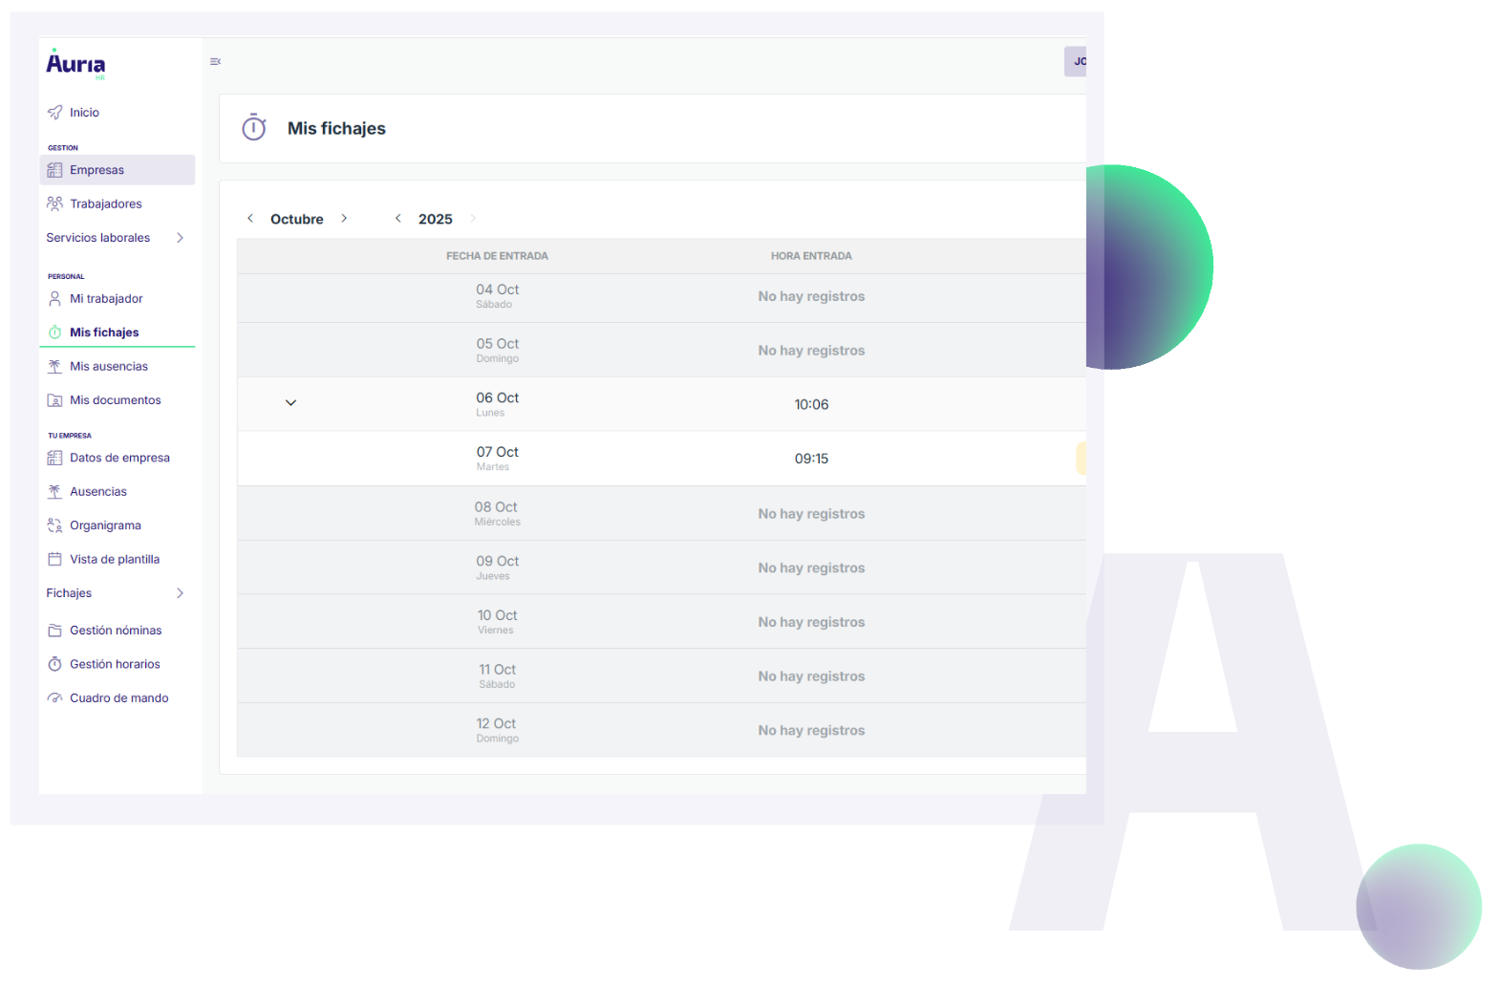Select the 07 Oct Martes date

click(498, 458)
